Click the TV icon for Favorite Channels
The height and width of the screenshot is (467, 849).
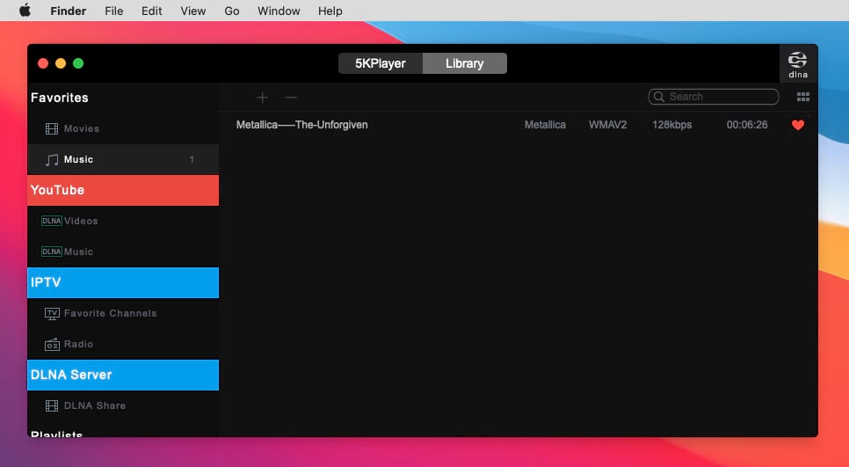click(52, 314)
